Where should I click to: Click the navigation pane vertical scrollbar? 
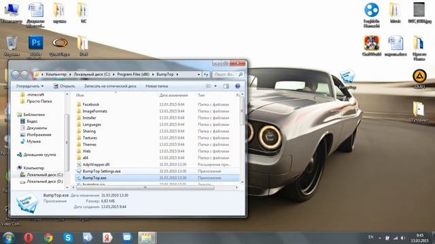(67, 142)
